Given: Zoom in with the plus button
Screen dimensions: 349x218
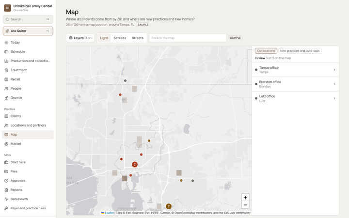Looking at the screenshot, I should pos(245,198).
